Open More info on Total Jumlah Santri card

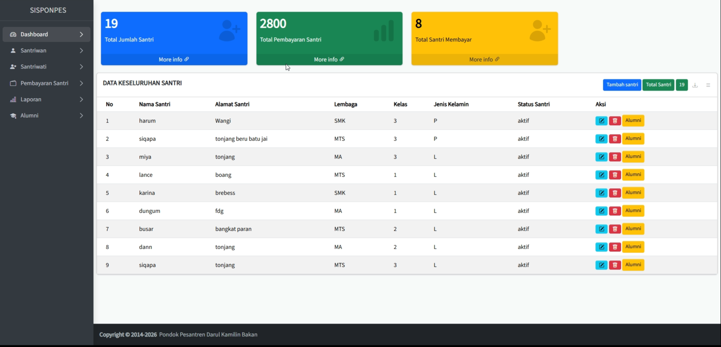coord(174,60)
